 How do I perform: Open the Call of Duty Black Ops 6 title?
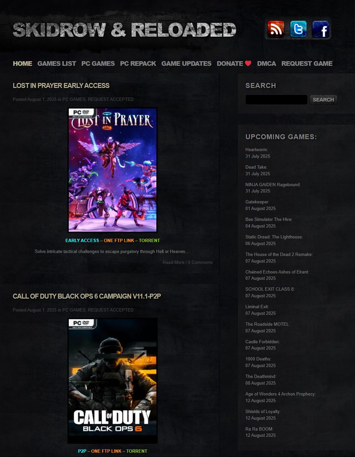pyautogui.click(x=87, y=296)
